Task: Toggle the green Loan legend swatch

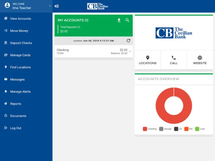Action: point(197,129)
